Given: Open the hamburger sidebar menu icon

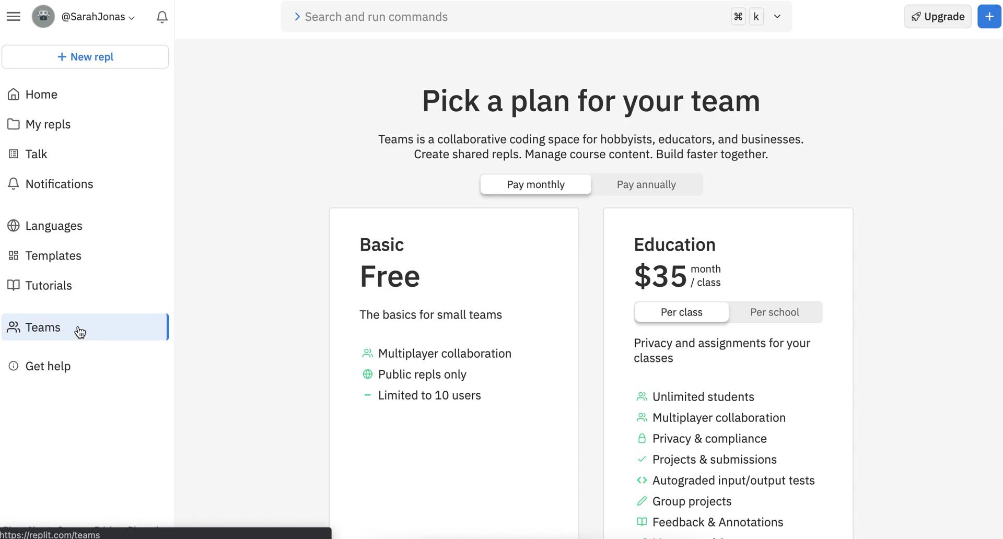Looking at the screenshot, I should pos(14,17).
